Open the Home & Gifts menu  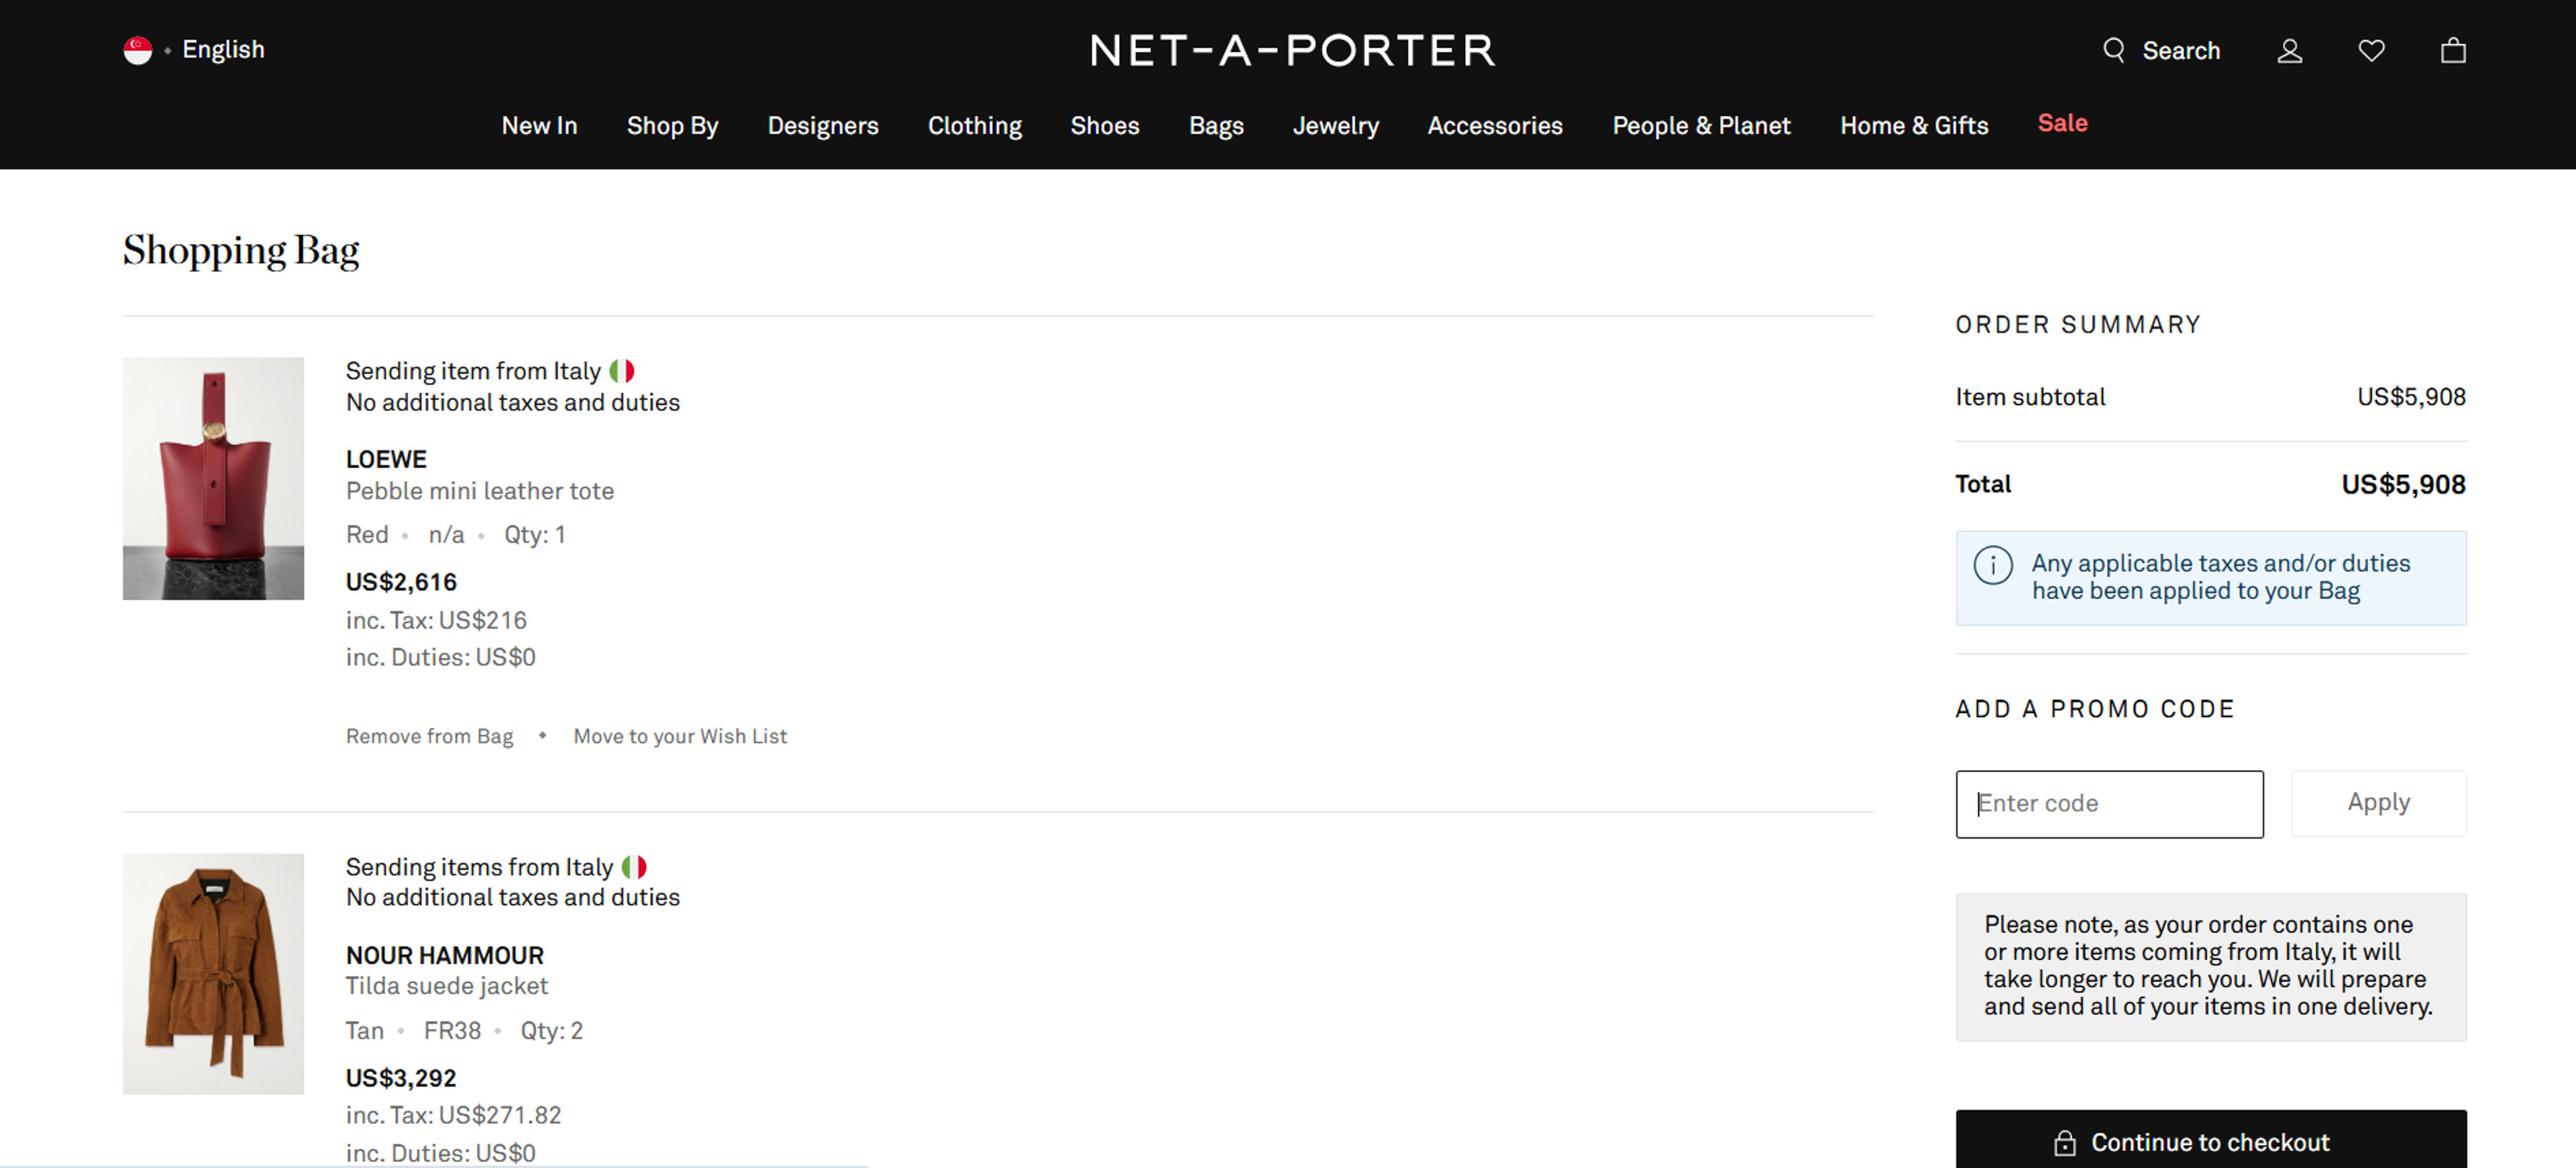click(1914, 125)
